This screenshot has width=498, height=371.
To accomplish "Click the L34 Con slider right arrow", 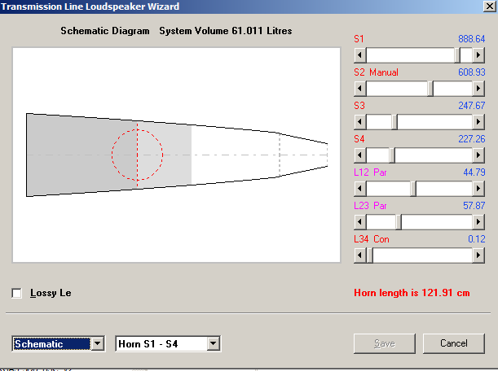I will [x=478, y=255].
